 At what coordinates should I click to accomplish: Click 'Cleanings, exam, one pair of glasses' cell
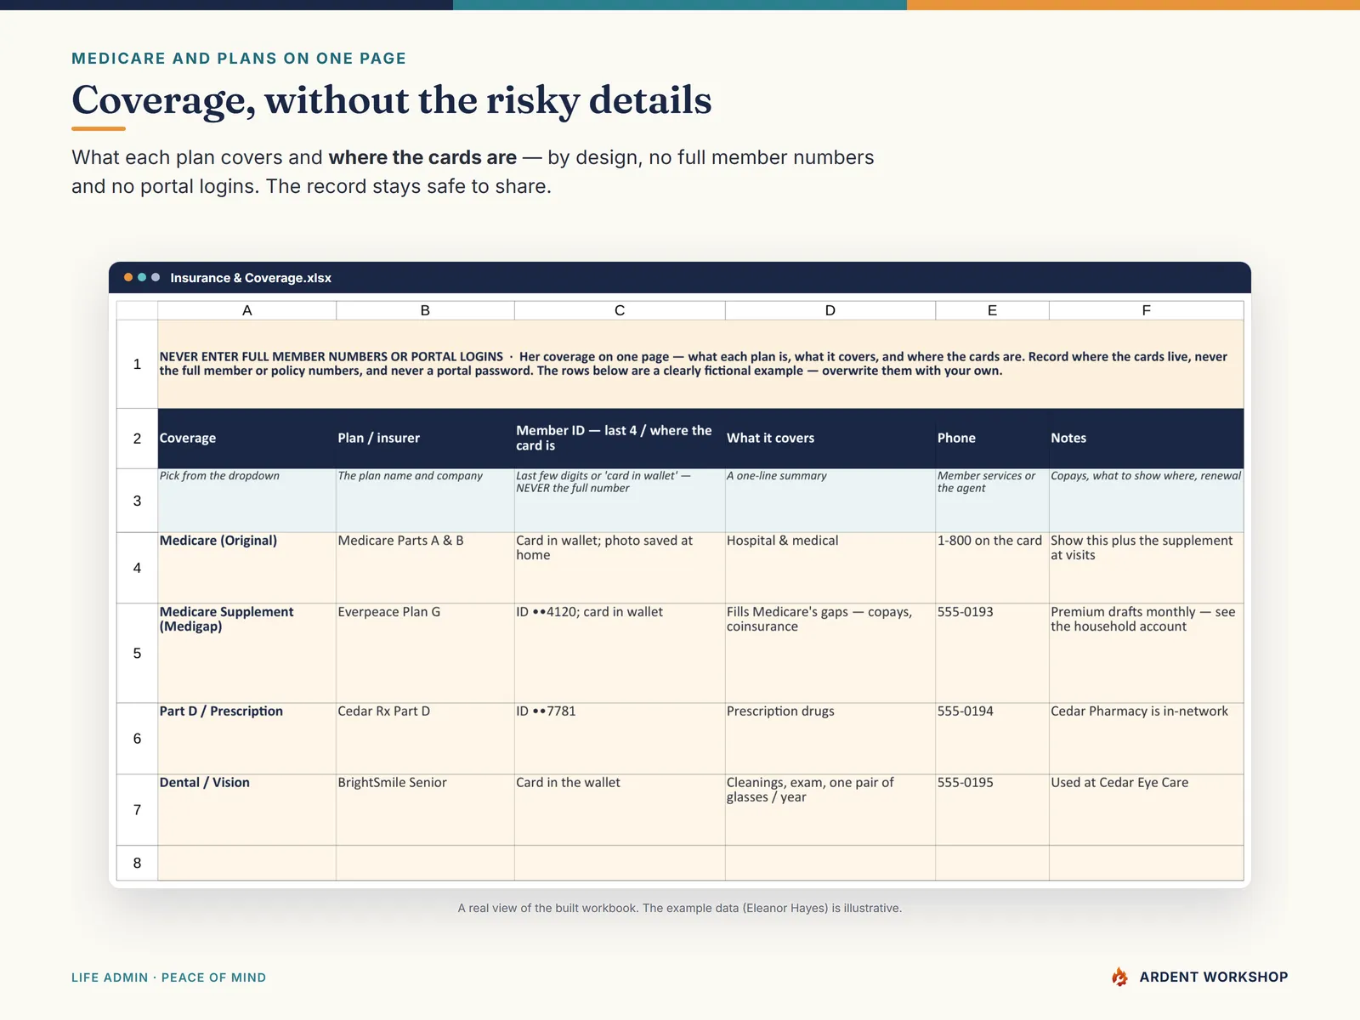tap(830, 810)
